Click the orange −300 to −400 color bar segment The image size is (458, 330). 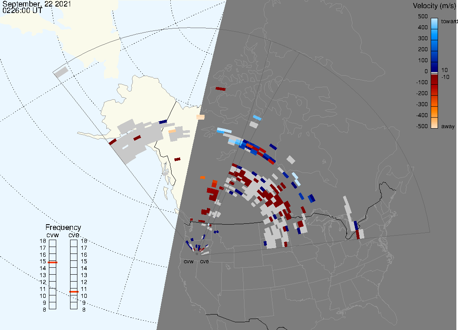coord(434,112)
